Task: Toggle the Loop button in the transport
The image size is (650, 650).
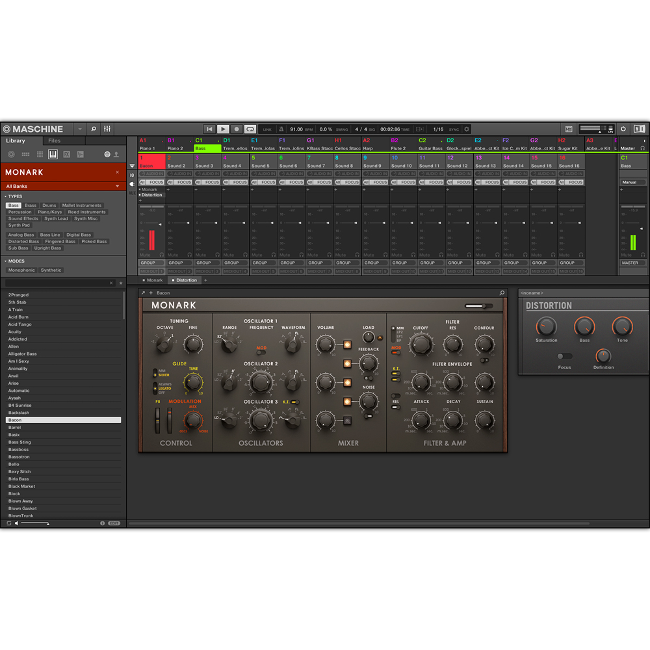Action: click(x=250, y=129)
